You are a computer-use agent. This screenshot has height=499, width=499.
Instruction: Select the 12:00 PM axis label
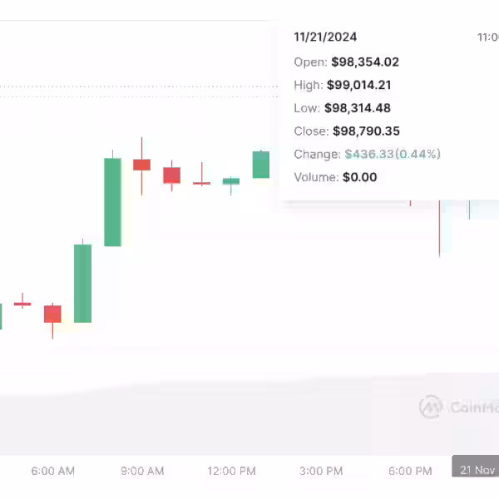(231, 471)
